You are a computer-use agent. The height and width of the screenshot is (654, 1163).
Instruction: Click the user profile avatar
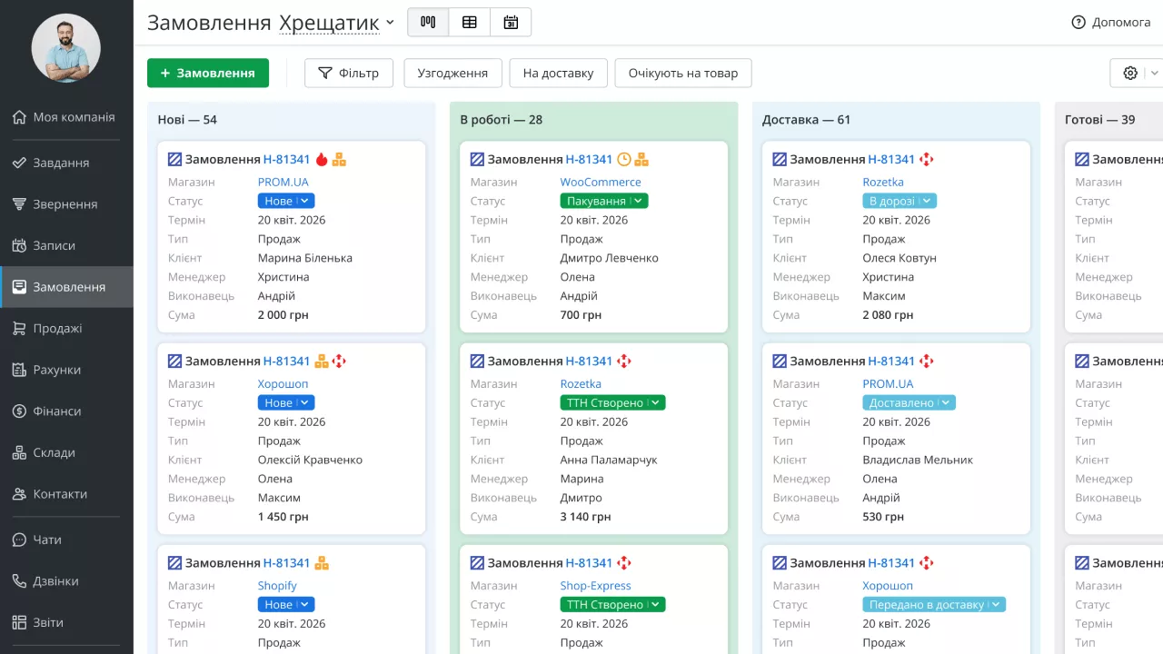(x=66, y=48)
